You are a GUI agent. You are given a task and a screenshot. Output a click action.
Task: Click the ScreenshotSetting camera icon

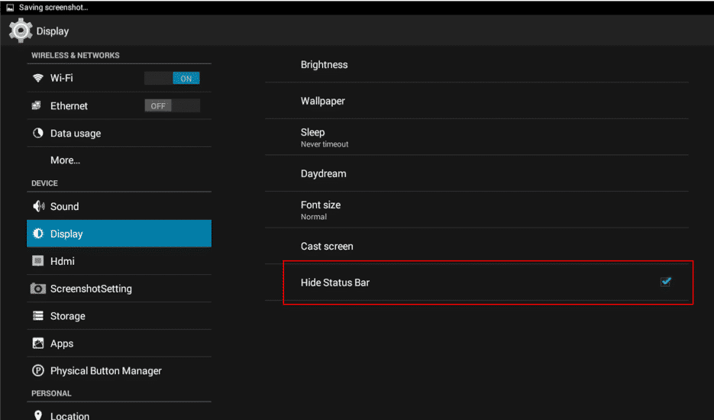click(x=37, y=289)
